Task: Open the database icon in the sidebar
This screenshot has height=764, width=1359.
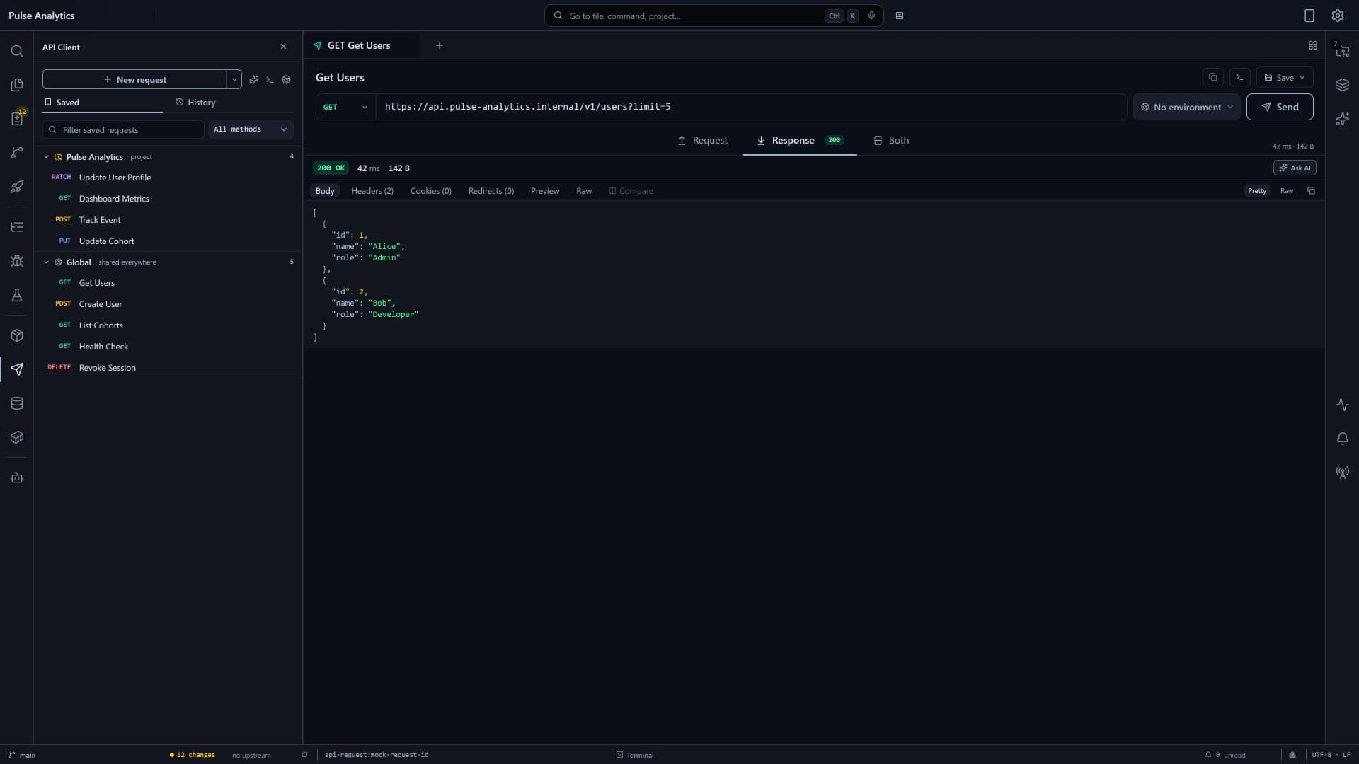Action: 17,403
